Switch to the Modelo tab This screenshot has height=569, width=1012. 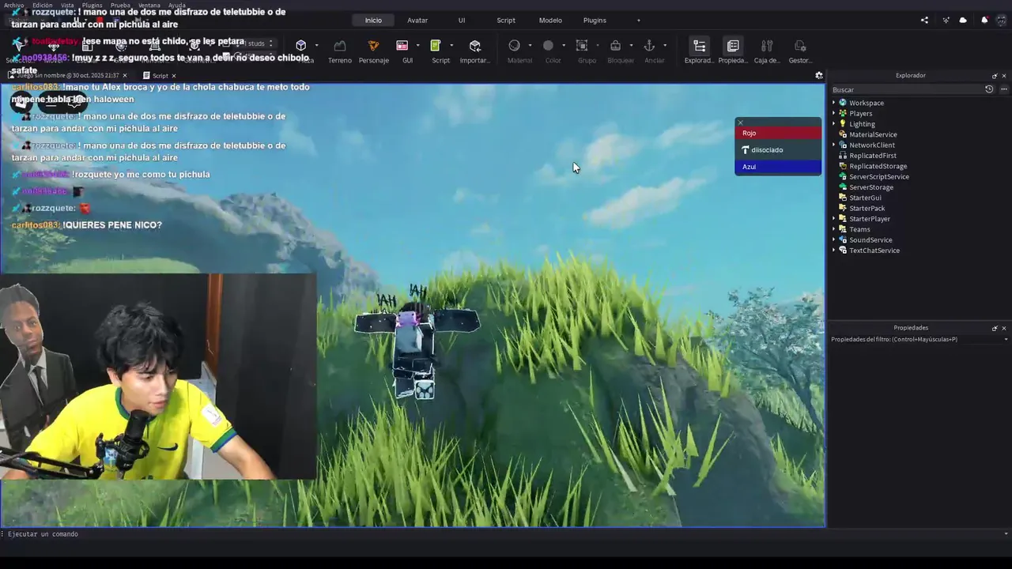(x=550, y=21)
